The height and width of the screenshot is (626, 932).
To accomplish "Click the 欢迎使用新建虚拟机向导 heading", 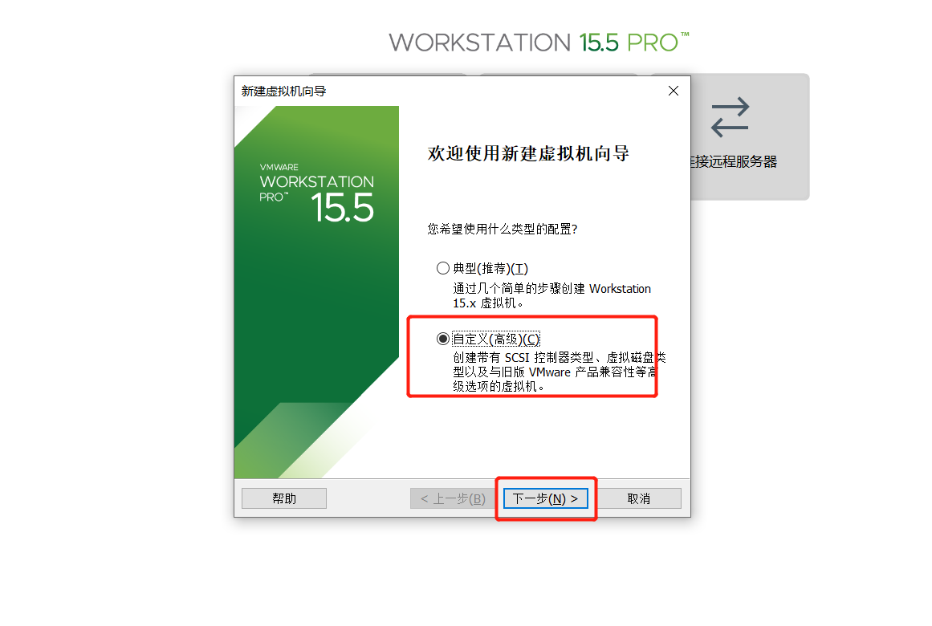I will click(x=528, y=153).
